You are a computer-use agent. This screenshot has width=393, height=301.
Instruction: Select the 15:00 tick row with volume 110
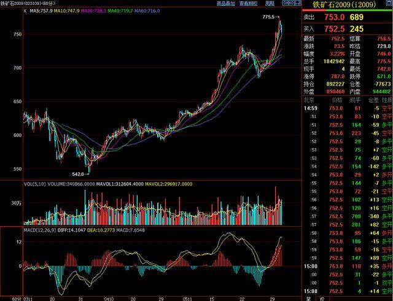pos(348,266)
